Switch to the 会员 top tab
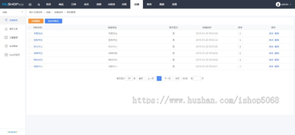 (x=86, y=4)
